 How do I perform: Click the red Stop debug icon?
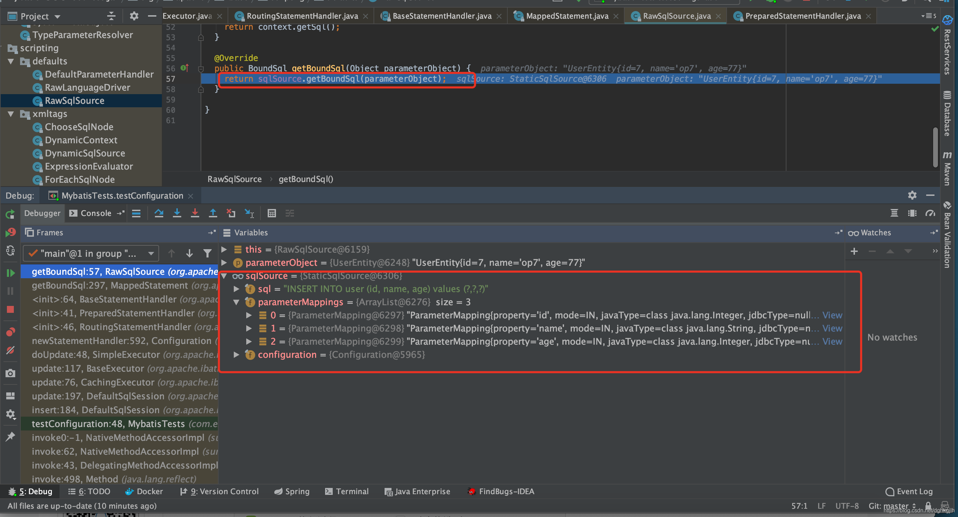(10, 310)
